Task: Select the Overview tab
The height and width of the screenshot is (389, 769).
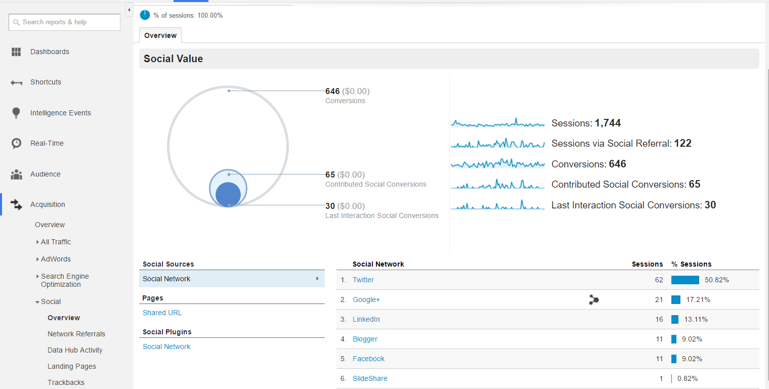Action: click(x=160, y=35)
